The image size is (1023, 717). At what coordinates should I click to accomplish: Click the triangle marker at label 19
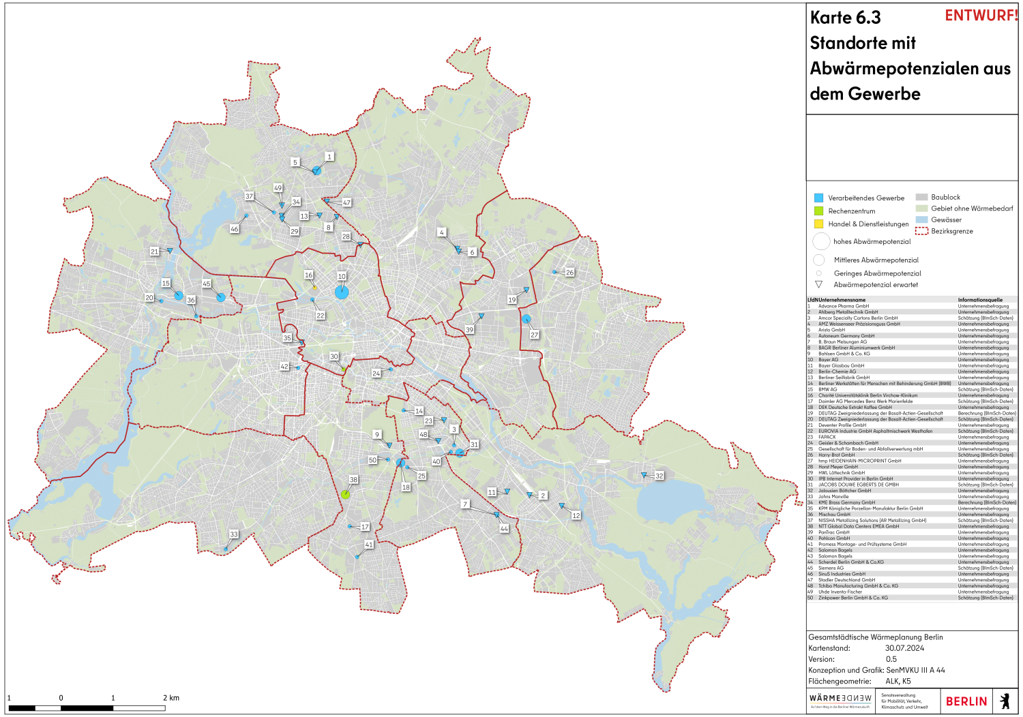point(526,290)
